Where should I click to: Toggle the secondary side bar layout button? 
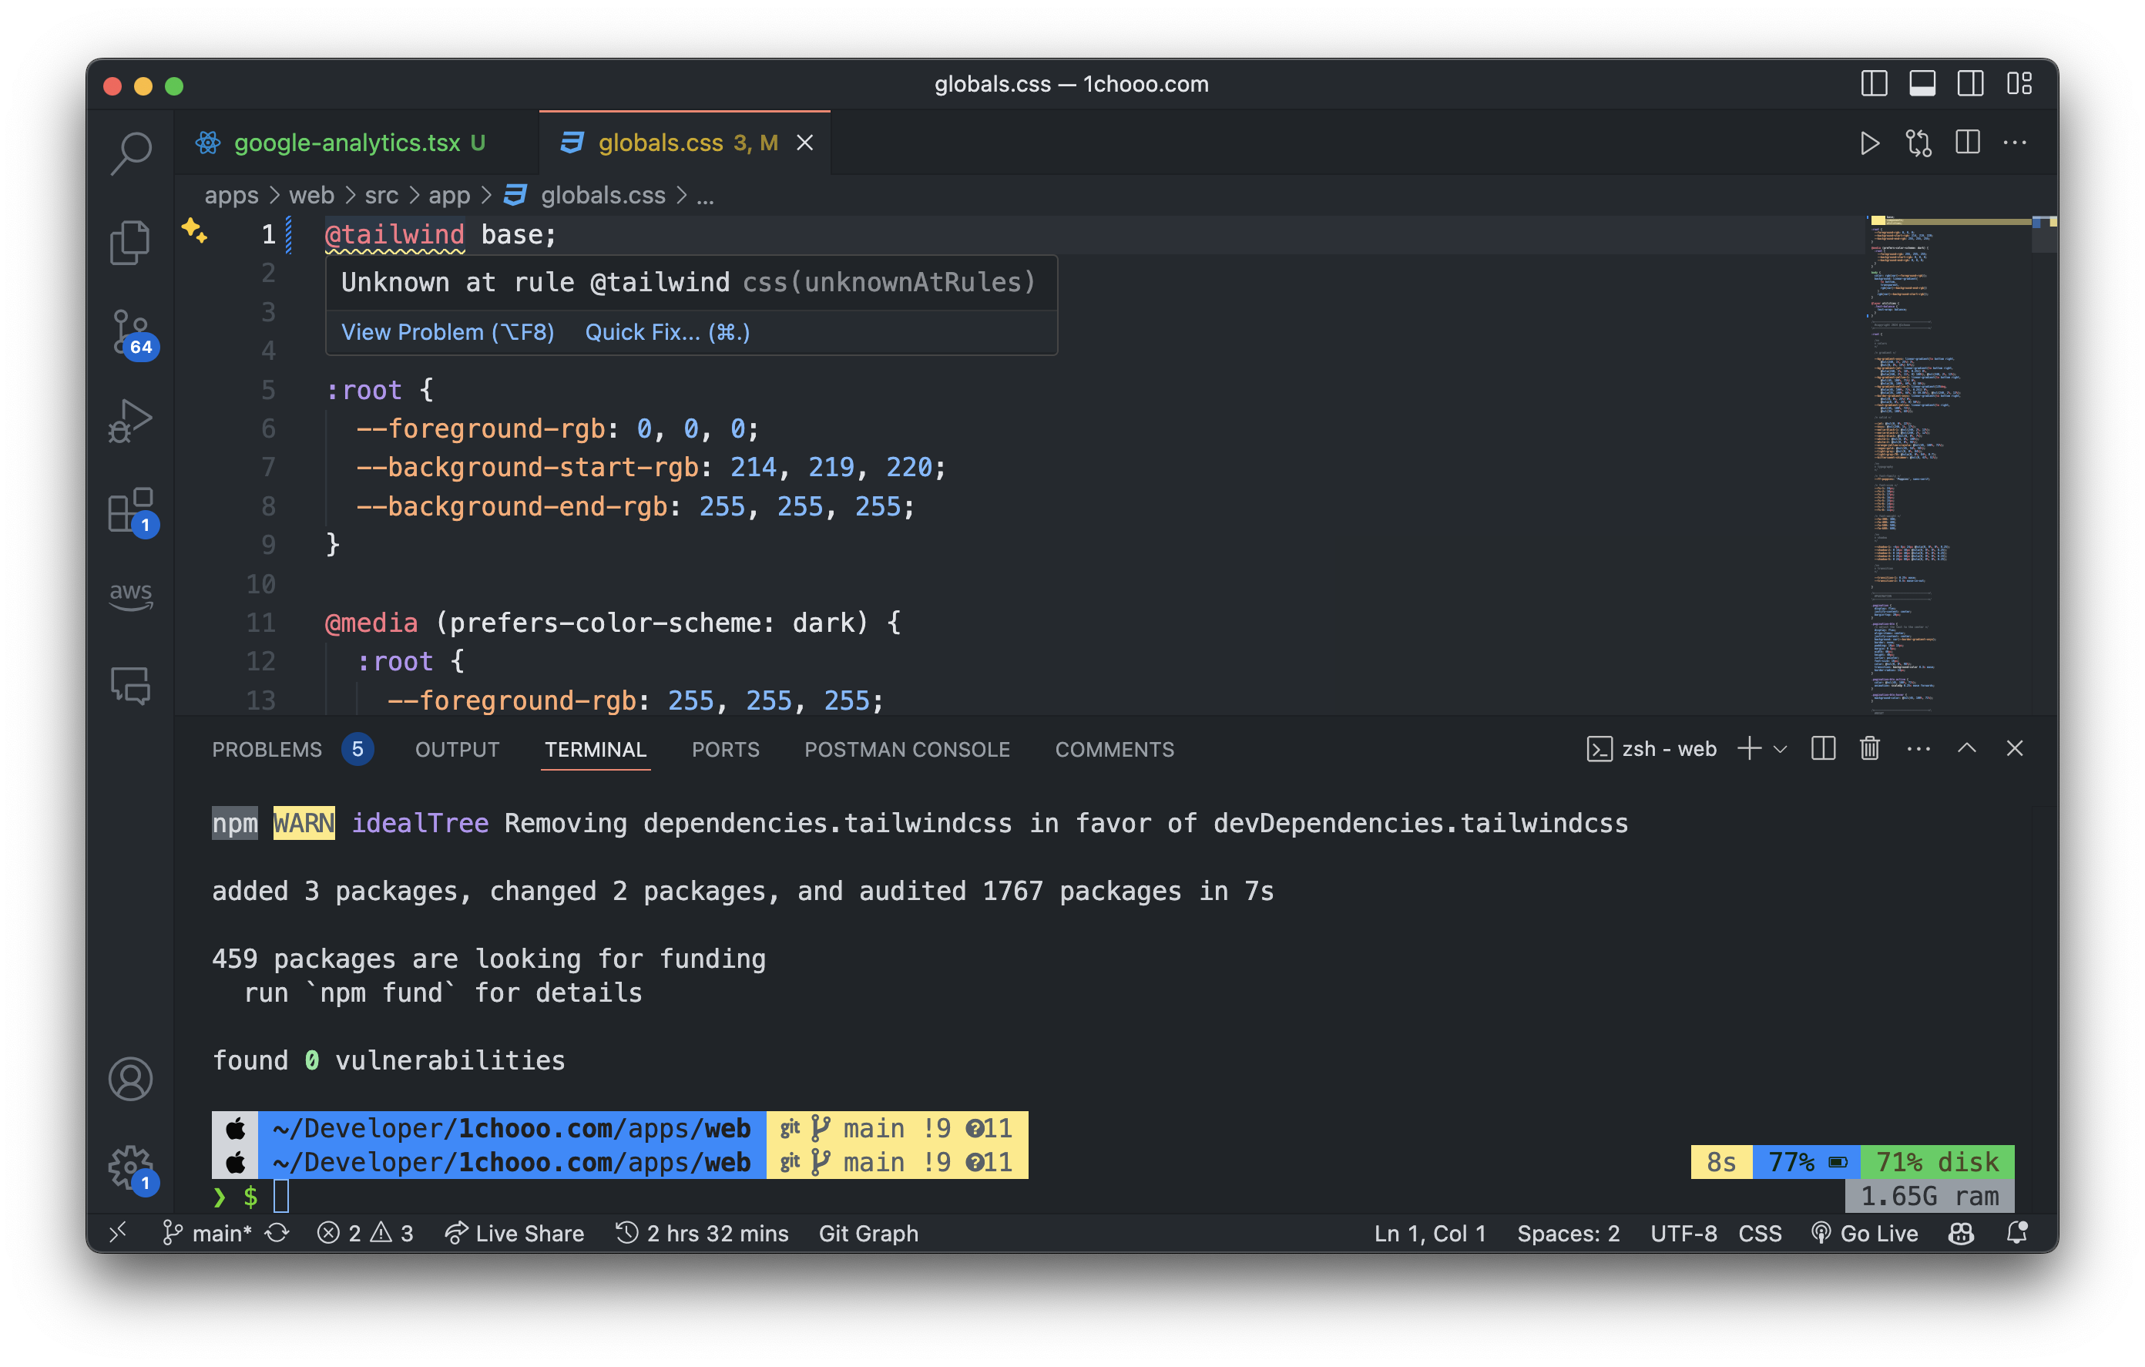1970,84
